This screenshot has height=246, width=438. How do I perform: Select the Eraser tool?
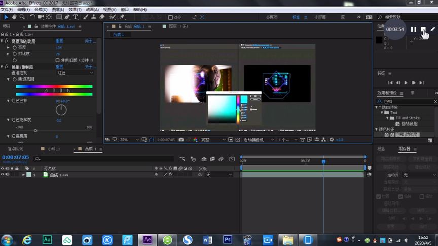pos(102,17)
